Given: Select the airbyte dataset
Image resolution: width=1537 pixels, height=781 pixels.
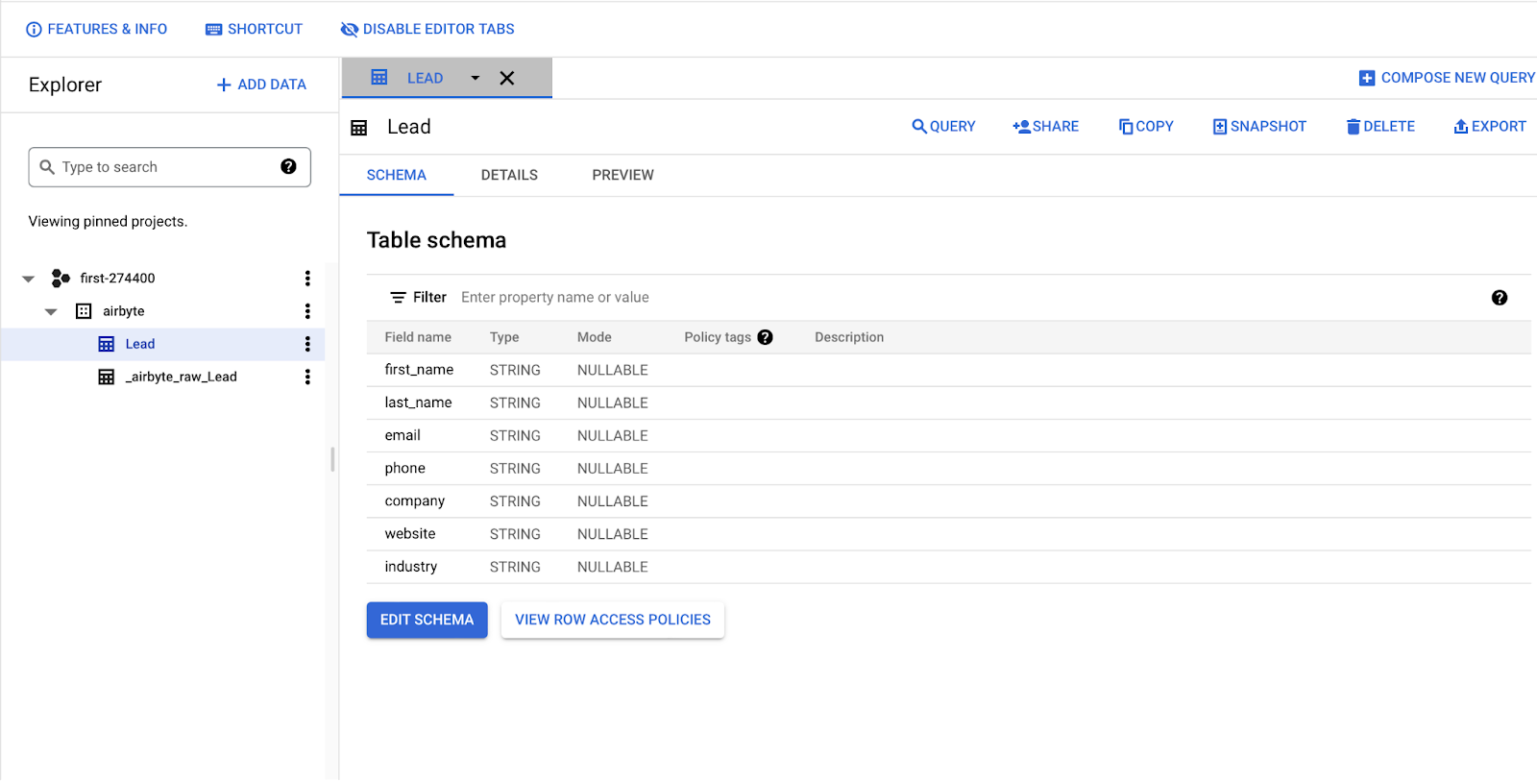Looking at the screenshot, I should pyautogui.click(x=124, y=311).
